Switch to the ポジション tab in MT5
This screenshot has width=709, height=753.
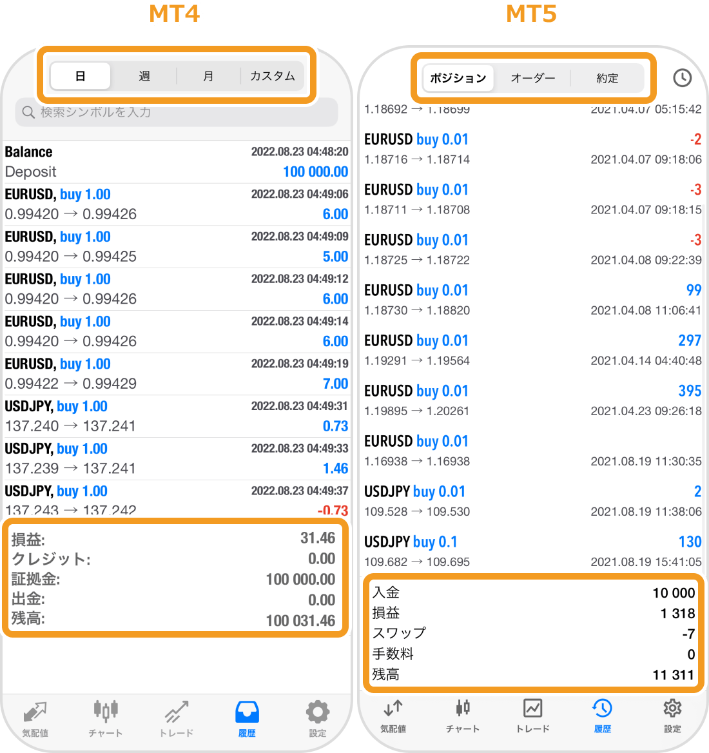click(458, 78)
